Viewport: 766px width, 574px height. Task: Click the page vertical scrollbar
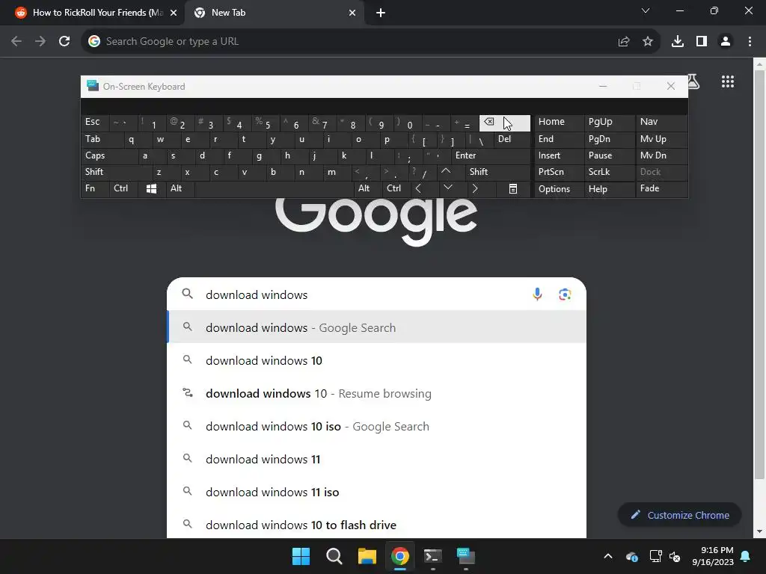coord(760,274)
